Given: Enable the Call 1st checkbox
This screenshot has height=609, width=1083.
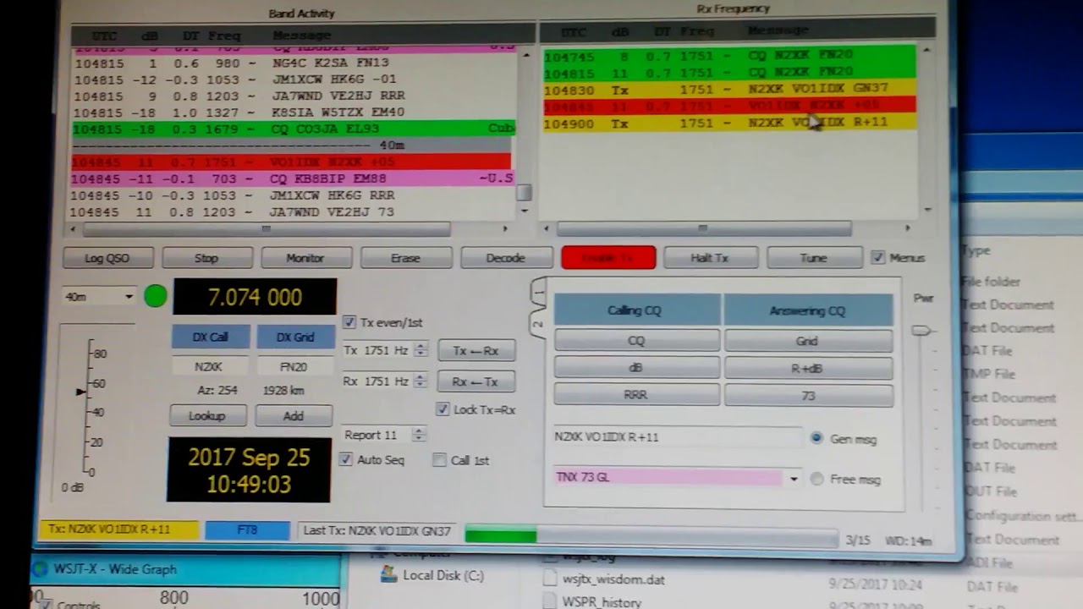Looking at the screenshot, I should 439,460.
